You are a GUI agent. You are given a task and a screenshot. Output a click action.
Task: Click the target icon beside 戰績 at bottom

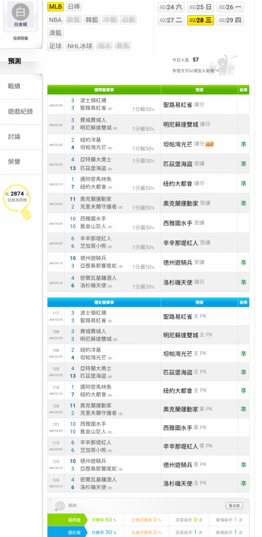[60, 505]
